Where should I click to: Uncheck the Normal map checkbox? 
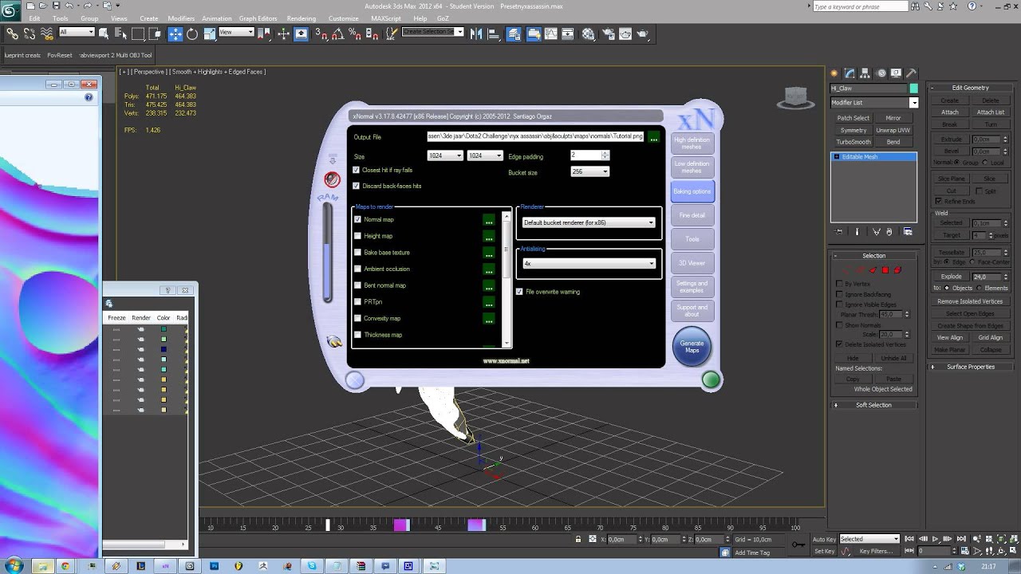point(357,219)
